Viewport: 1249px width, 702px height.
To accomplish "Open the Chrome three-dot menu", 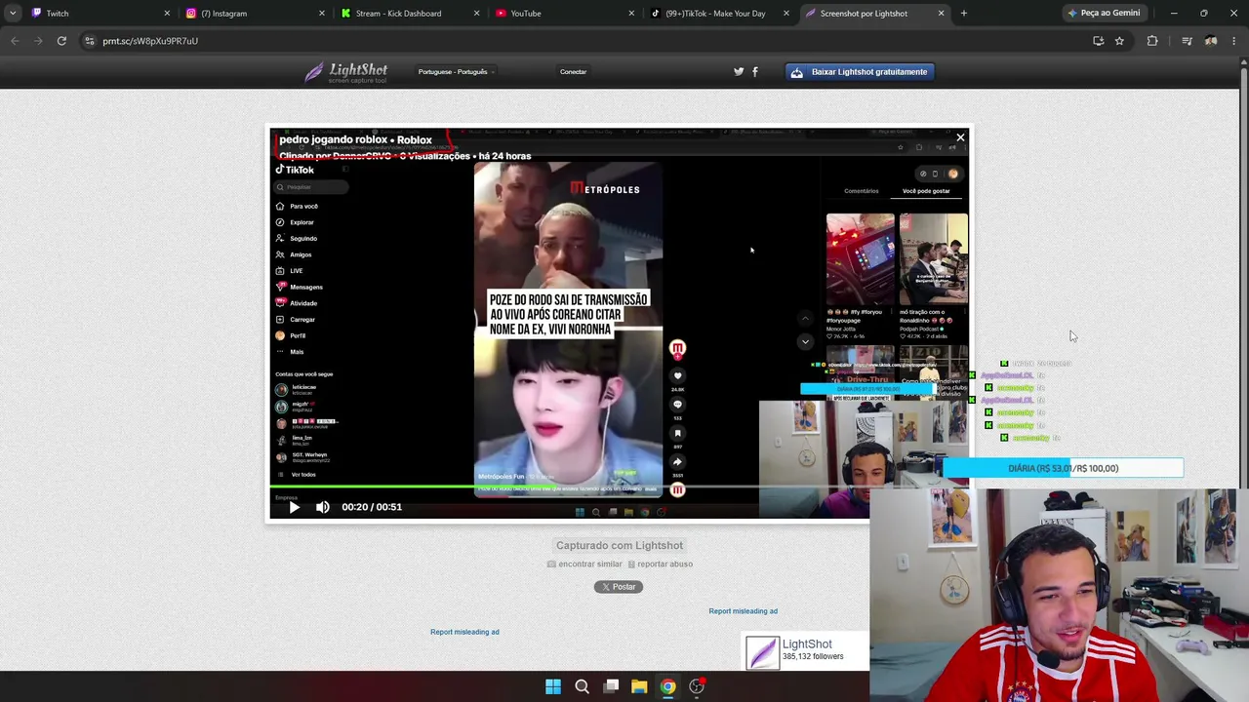I will click(1234, 41).
